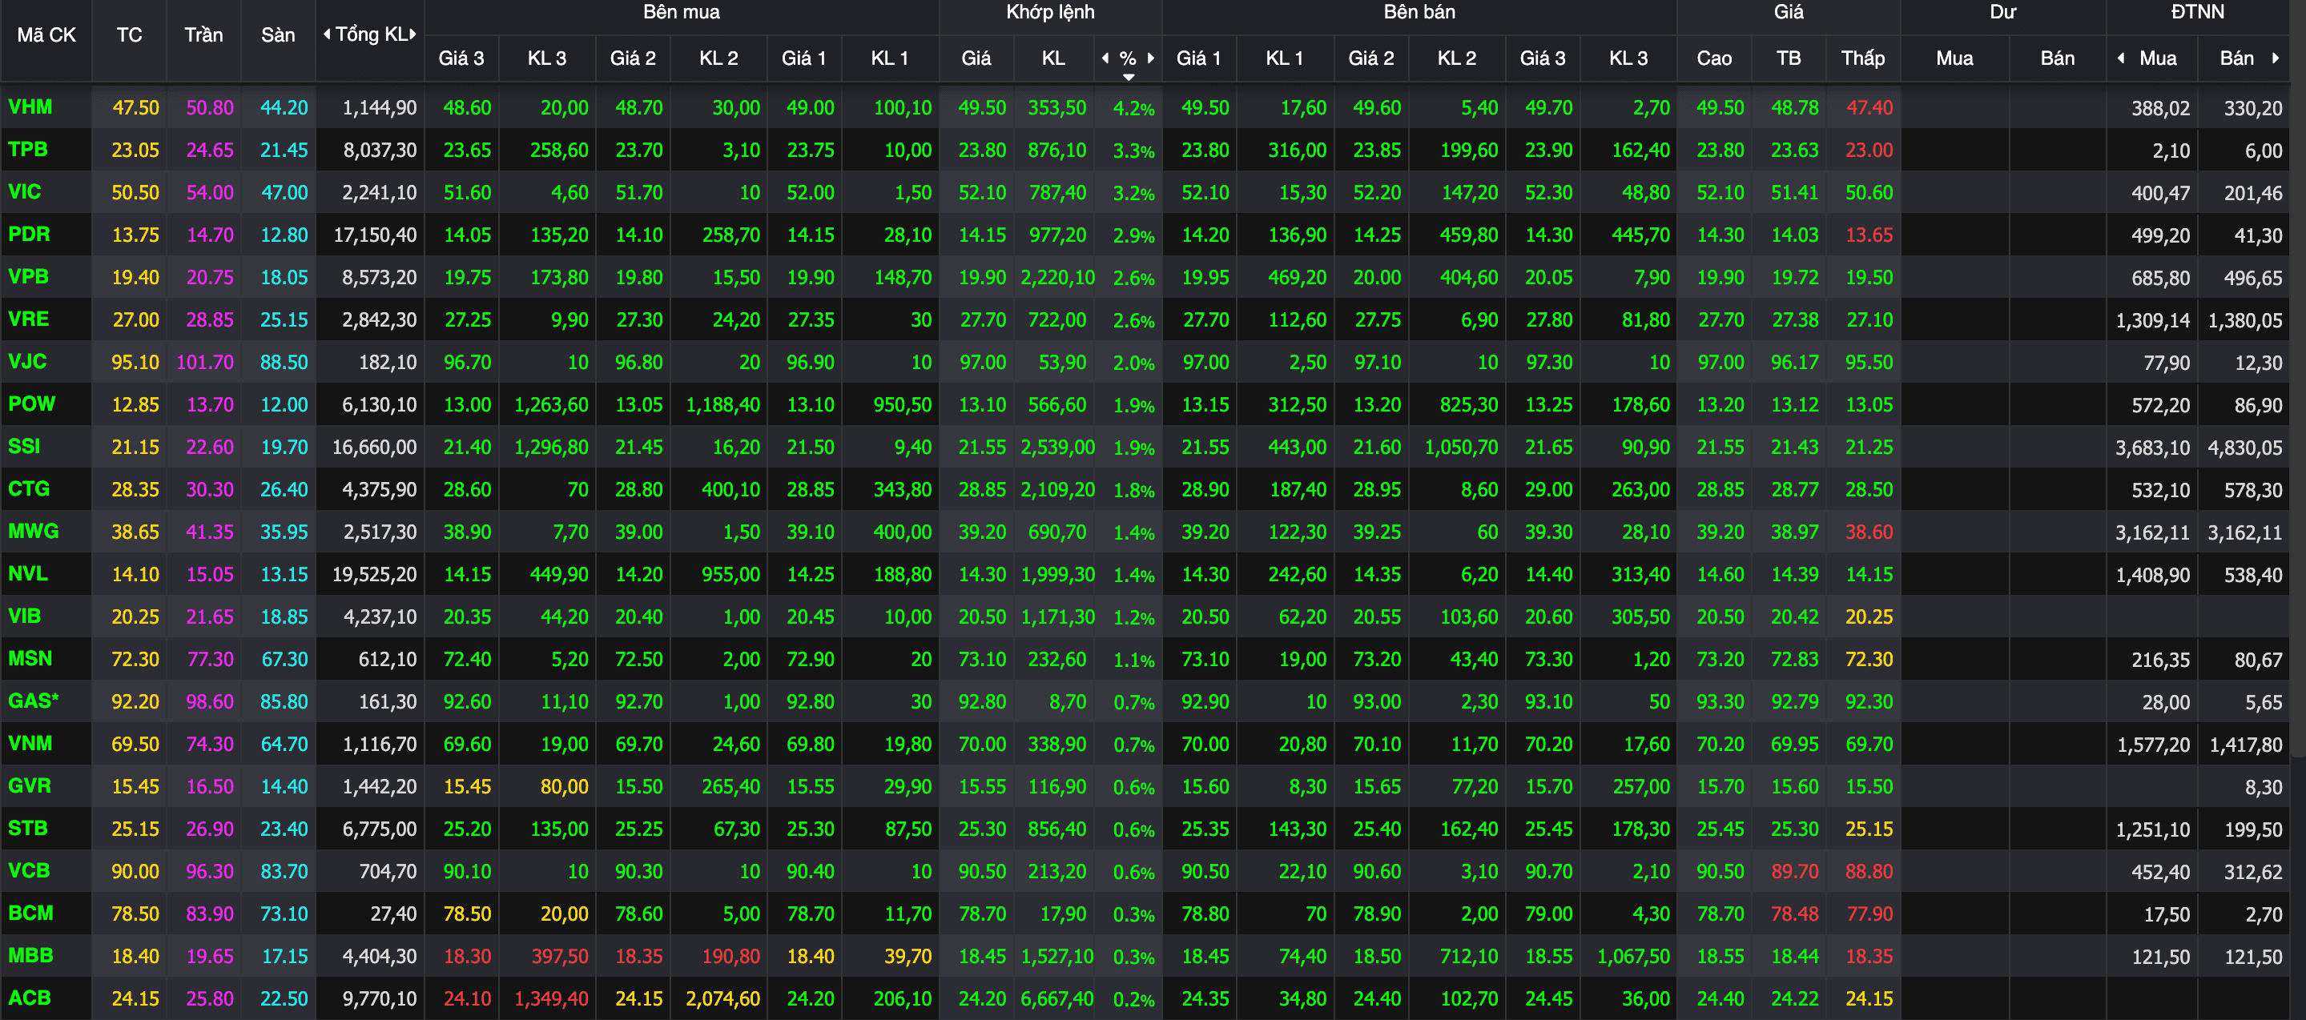Viewport: 2306px width, 1020px height.
Task: Click NVL total volume 19,525,20
Action: point(374,574)
